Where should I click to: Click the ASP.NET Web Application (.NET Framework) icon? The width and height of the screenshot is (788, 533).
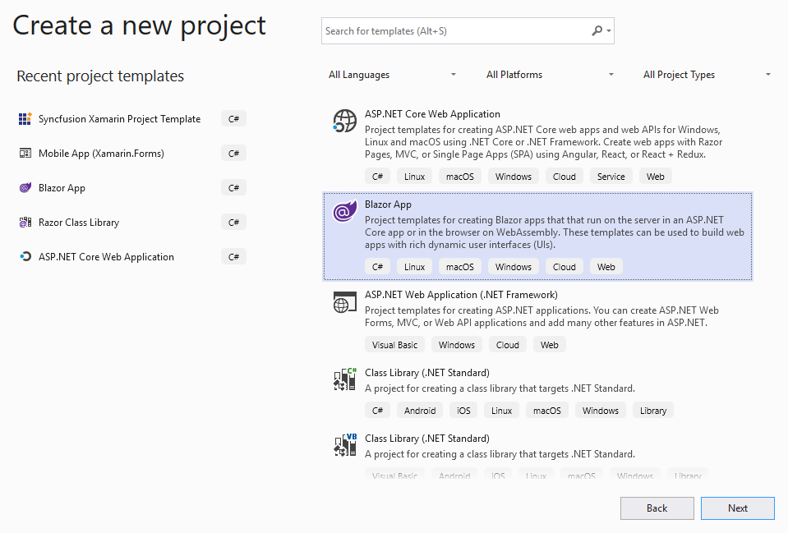pos(344,302)
